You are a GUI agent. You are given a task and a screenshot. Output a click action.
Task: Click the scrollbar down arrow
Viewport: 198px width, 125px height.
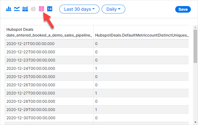coord(195,122)
